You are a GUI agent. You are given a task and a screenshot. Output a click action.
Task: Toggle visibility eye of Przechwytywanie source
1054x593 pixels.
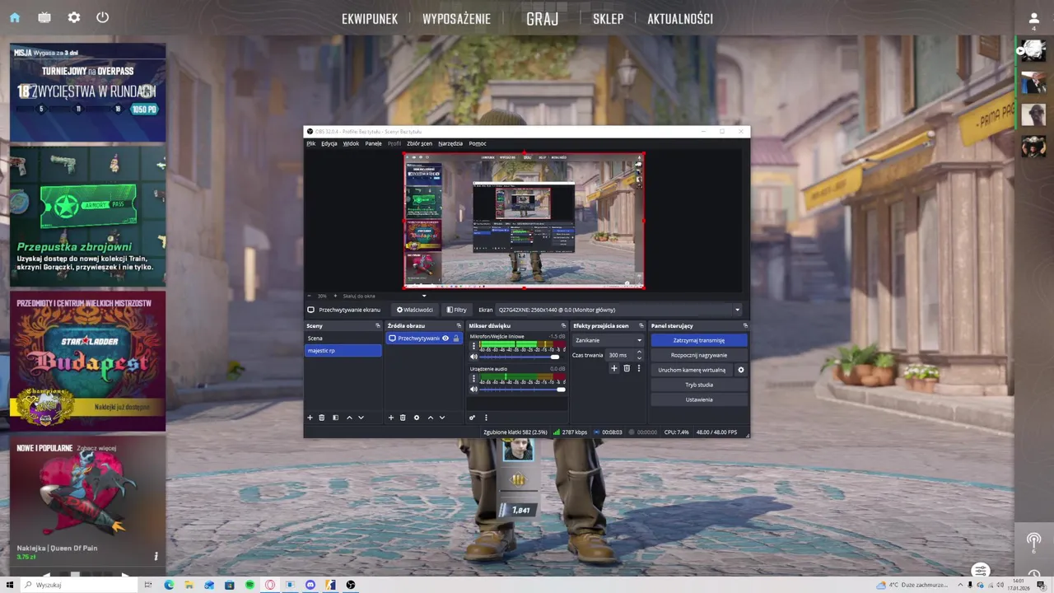click(x=445, y=338)
